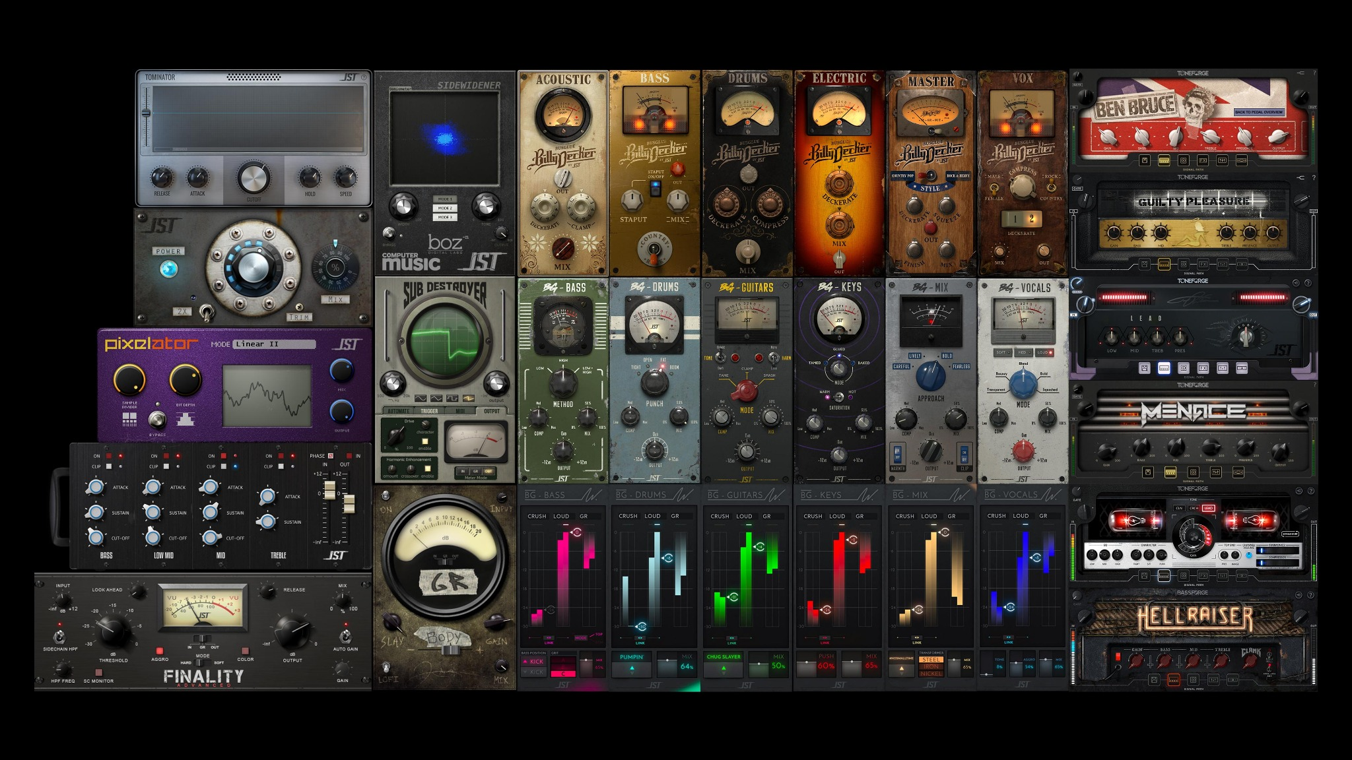Toggle the Pixelator bypass footswitch

pos(157,420)
